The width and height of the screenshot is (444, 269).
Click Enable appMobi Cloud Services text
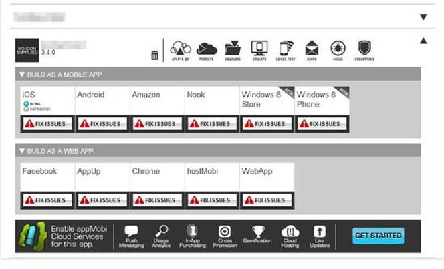79,236
